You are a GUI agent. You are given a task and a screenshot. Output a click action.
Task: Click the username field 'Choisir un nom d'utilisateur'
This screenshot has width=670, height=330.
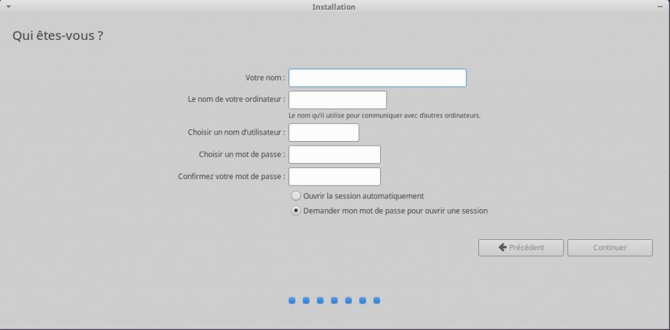point(324,133)
